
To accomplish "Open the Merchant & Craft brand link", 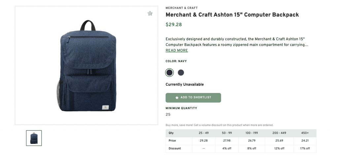I will point(182,8).
